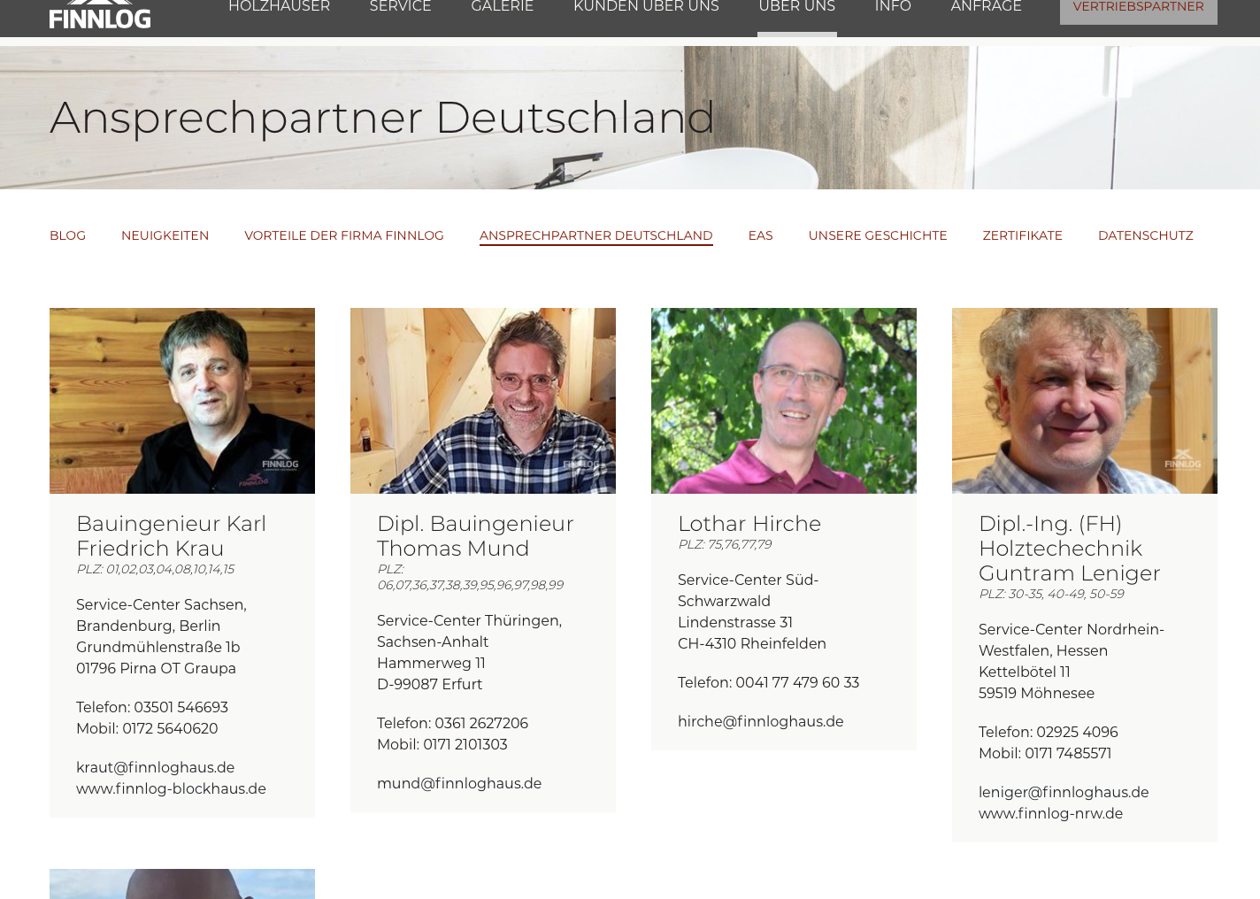Click Thomas Mund's photo

pyautogui.click(x=483, y=401)
